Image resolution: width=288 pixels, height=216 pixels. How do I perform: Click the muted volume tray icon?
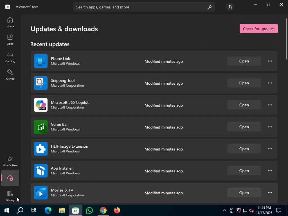(252, 210)
